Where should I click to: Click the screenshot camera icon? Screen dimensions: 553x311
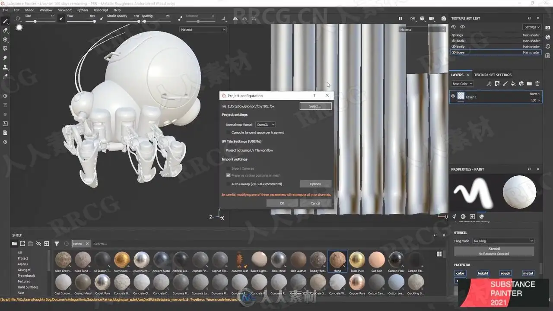tap(444, 19)
